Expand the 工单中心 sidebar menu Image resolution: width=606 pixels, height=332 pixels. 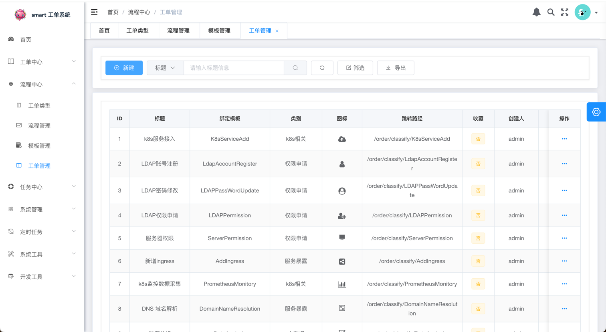[x=42, y=62]
